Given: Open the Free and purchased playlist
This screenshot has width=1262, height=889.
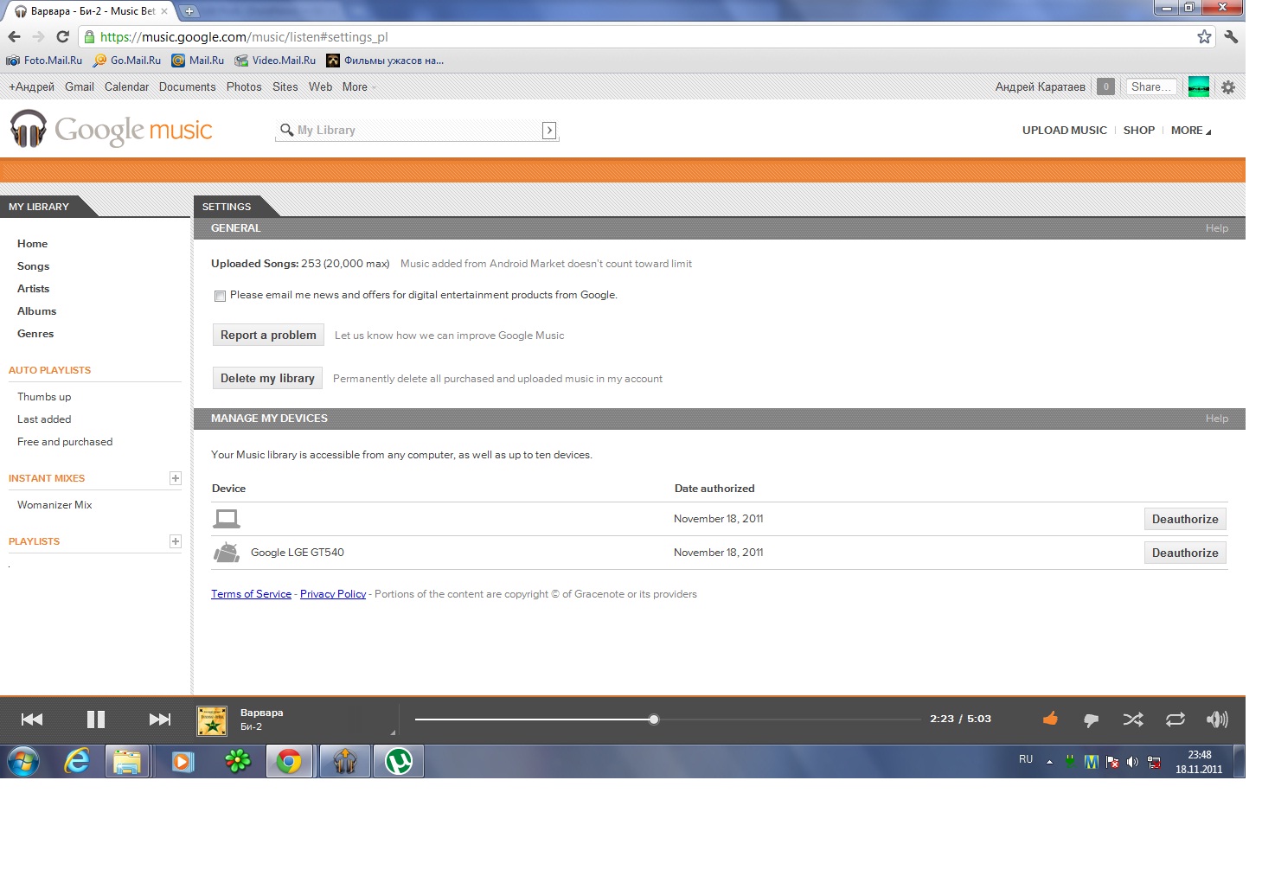Looking at the screenshot, I should click(65, 442).
